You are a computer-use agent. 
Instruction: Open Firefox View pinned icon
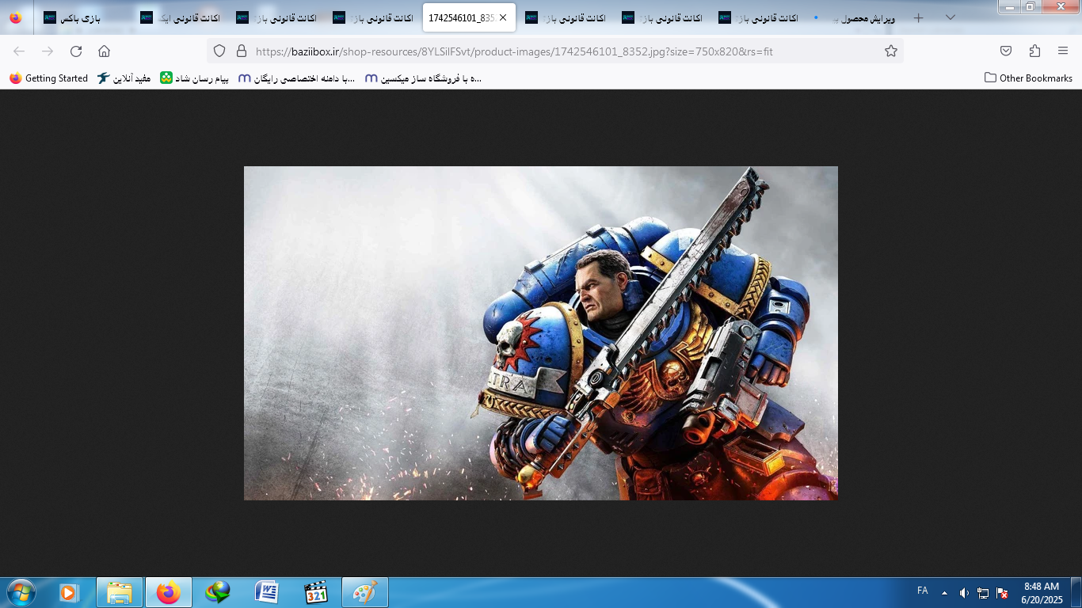(16, 17)
